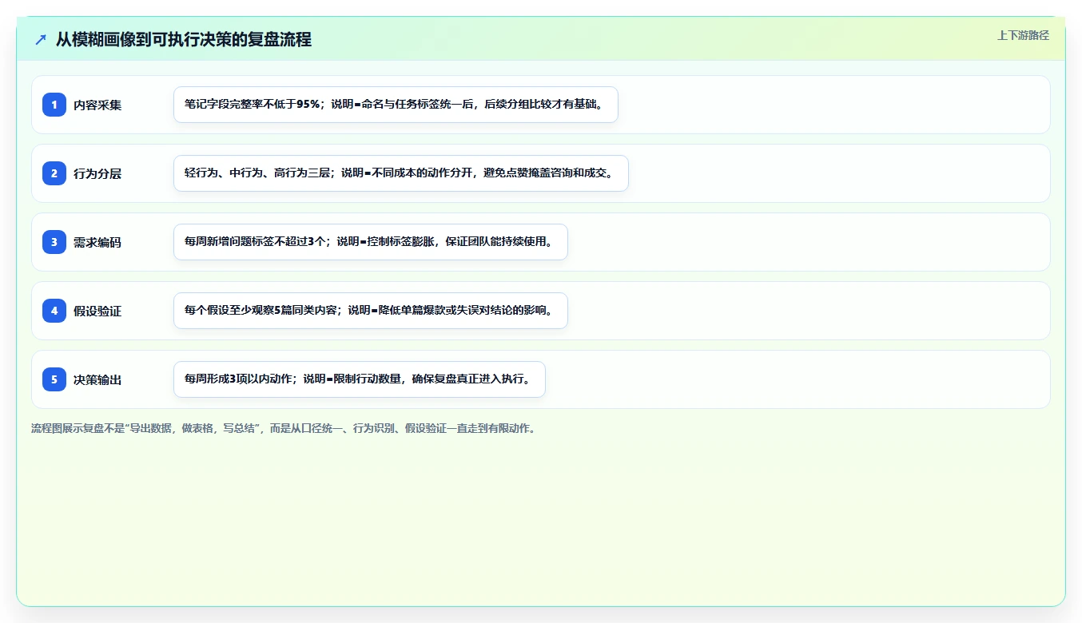
Task: Click the arrow icon beside the flow title
Action: point(41,39)
